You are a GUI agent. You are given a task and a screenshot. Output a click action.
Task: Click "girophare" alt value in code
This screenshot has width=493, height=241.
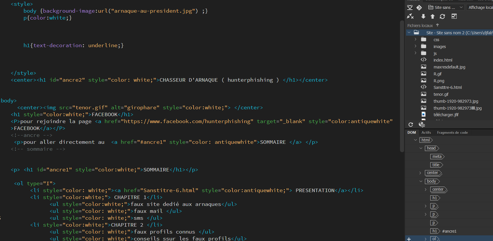pos(142,108)
